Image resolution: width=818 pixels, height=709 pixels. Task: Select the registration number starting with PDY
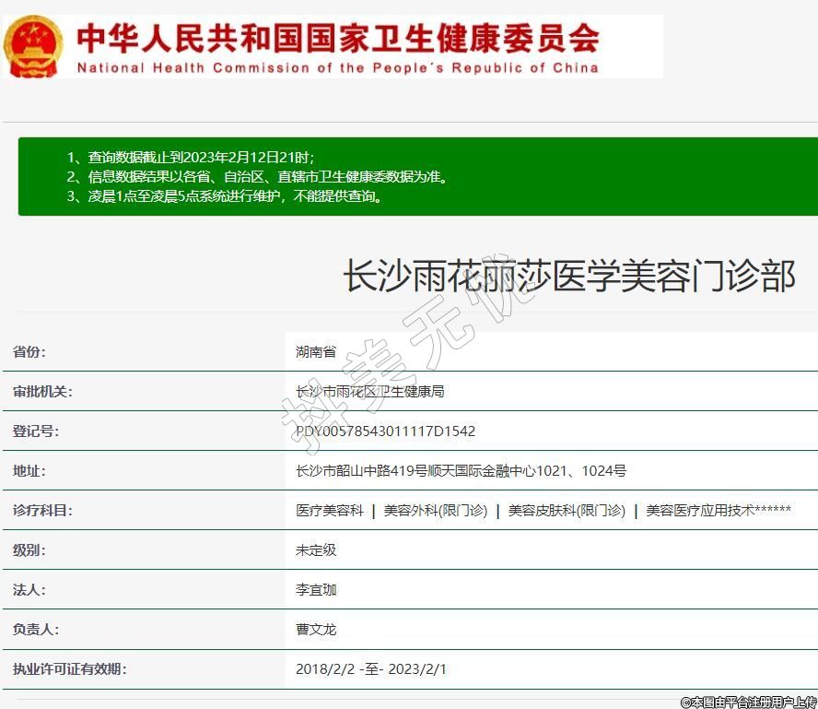pyautogui.click(x=386, y=431)
